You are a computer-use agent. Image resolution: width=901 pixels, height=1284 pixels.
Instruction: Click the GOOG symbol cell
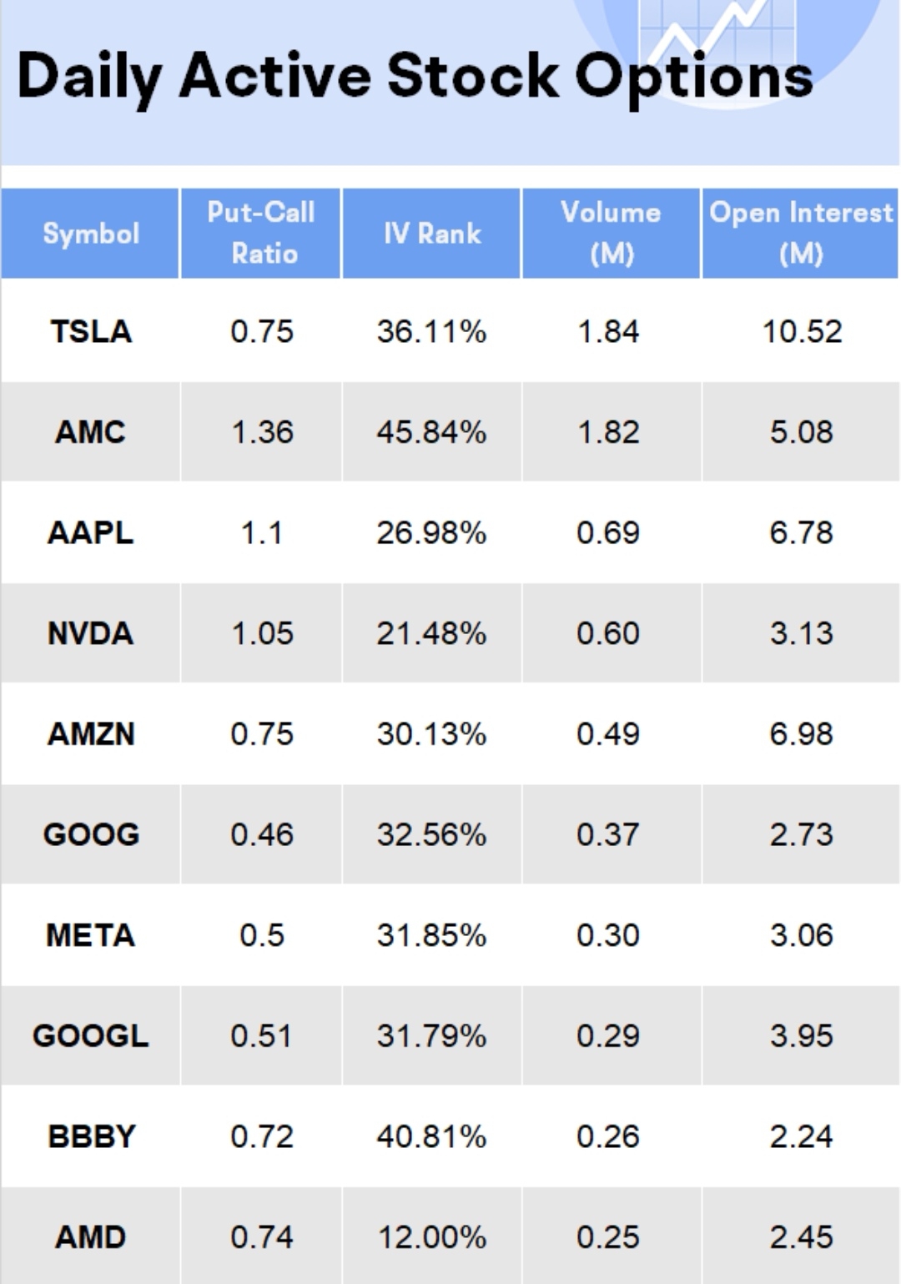(91, 834)
